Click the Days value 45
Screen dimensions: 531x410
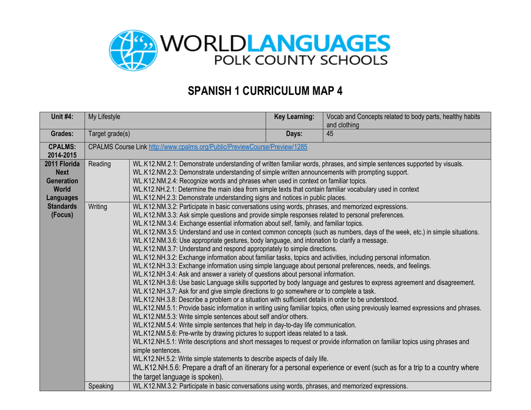tap(330, 134)
